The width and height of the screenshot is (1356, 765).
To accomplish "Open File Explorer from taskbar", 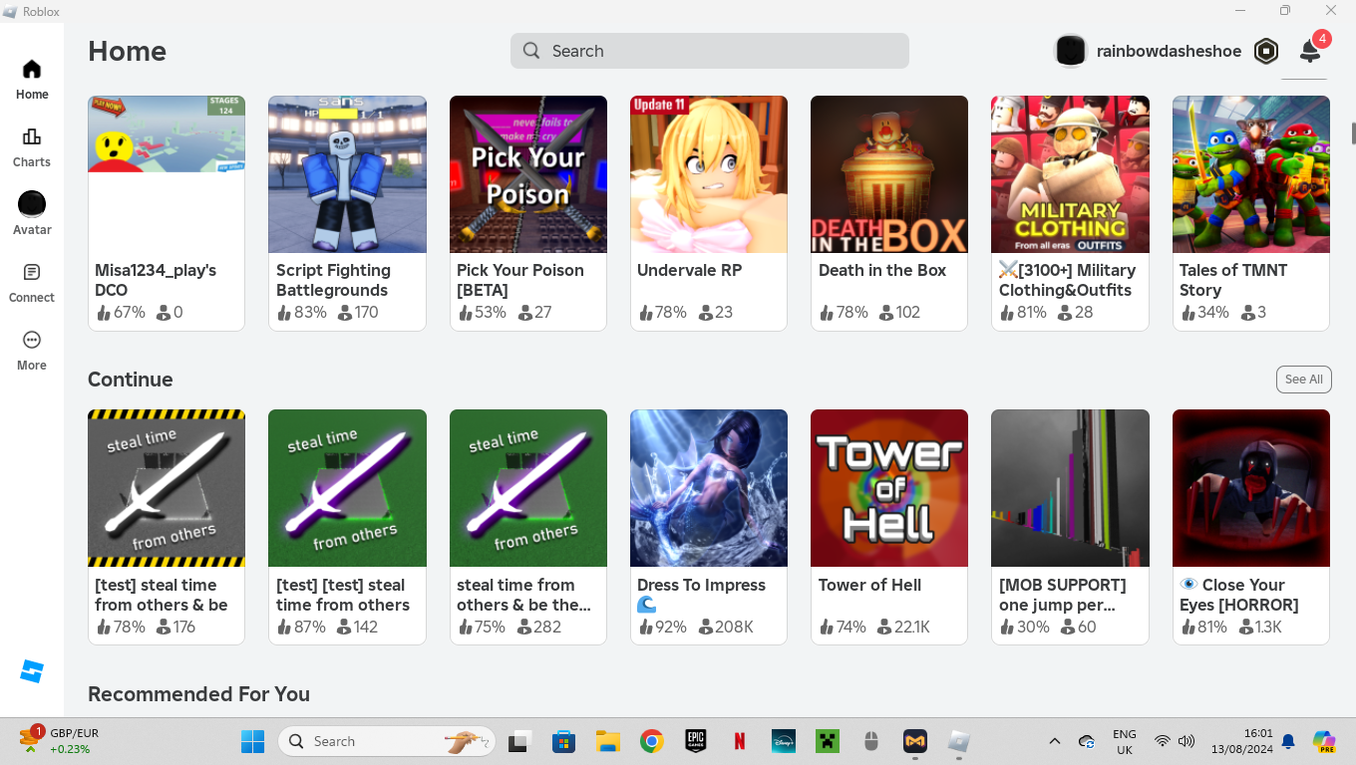I will 607,741.
